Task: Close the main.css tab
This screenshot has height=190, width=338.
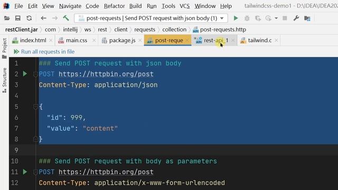Action: coord(94,40)
